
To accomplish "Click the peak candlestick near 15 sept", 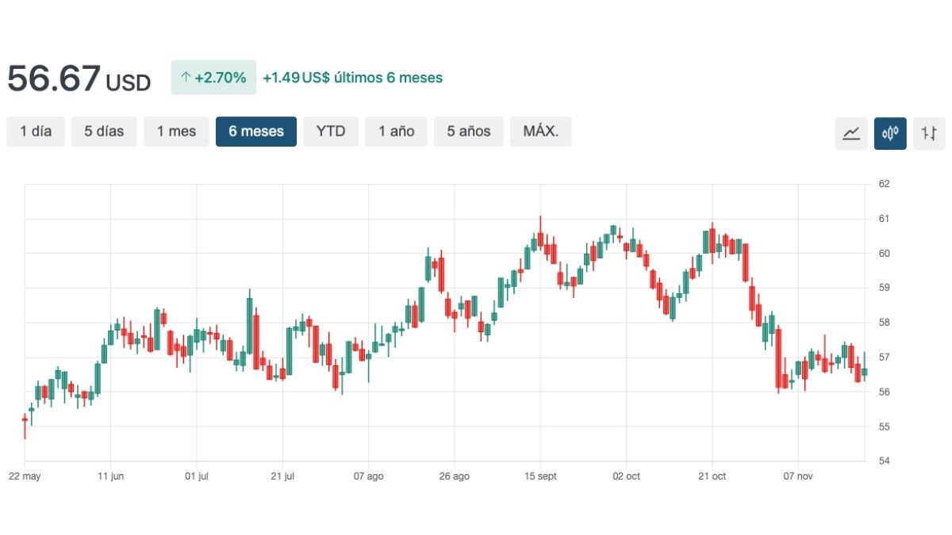I will click(541, 238).
